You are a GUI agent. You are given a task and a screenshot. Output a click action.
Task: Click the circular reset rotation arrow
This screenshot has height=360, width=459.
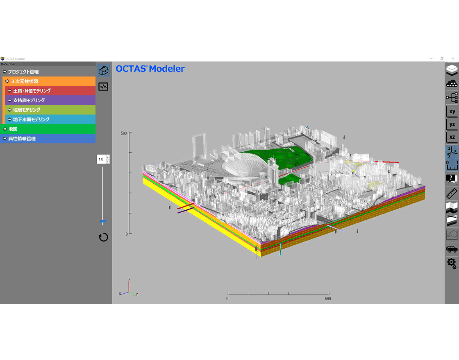point(103,237)
